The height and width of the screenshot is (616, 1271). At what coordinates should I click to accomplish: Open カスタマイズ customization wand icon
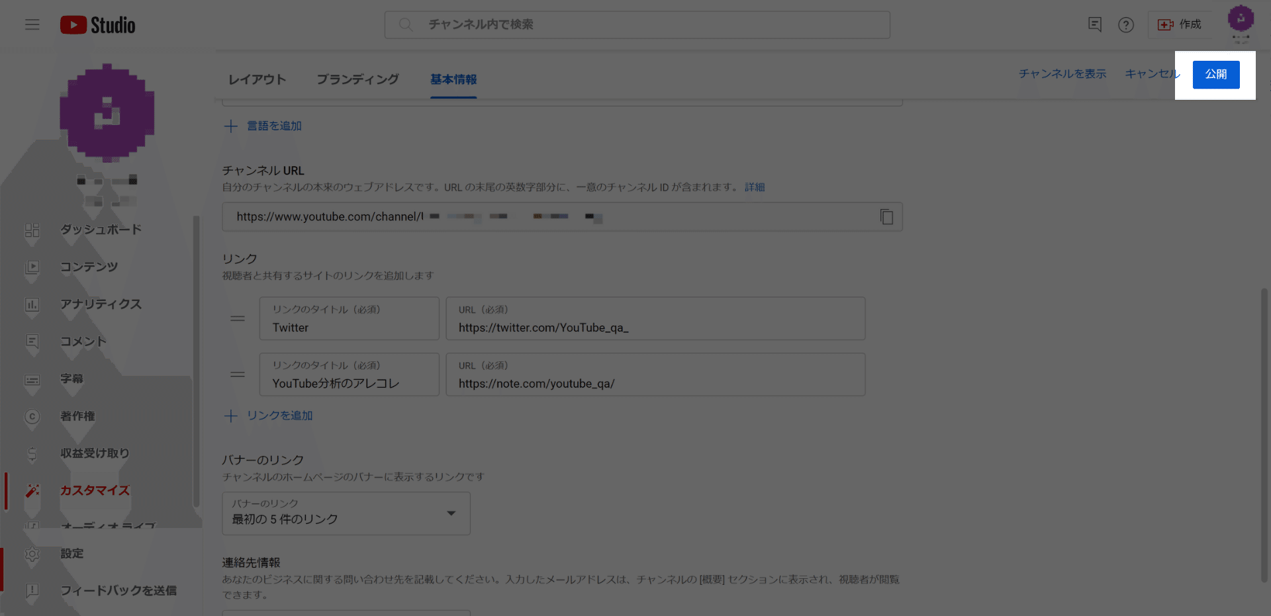[x=32, y=490]
